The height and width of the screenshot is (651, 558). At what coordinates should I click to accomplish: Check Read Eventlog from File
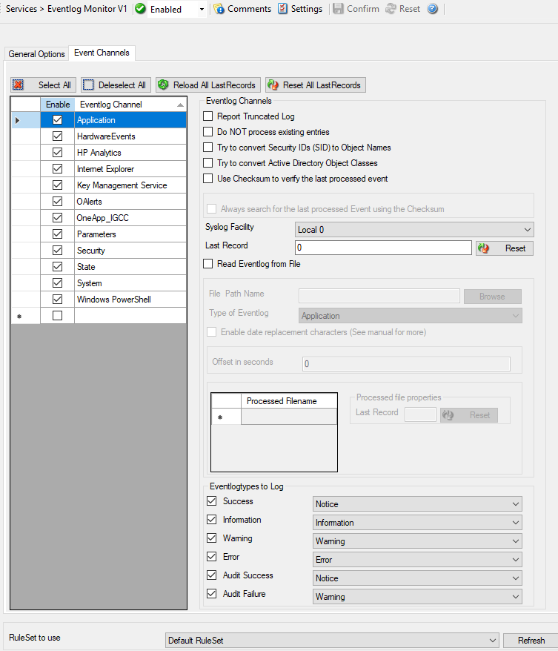click(208, 264)
